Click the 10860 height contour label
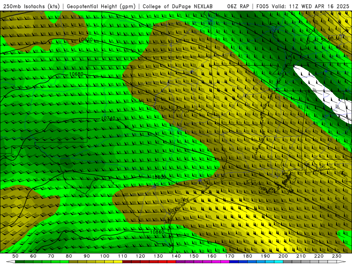This screenshot has width=352, height=264. pyautogui.click(x=157, y=232)
